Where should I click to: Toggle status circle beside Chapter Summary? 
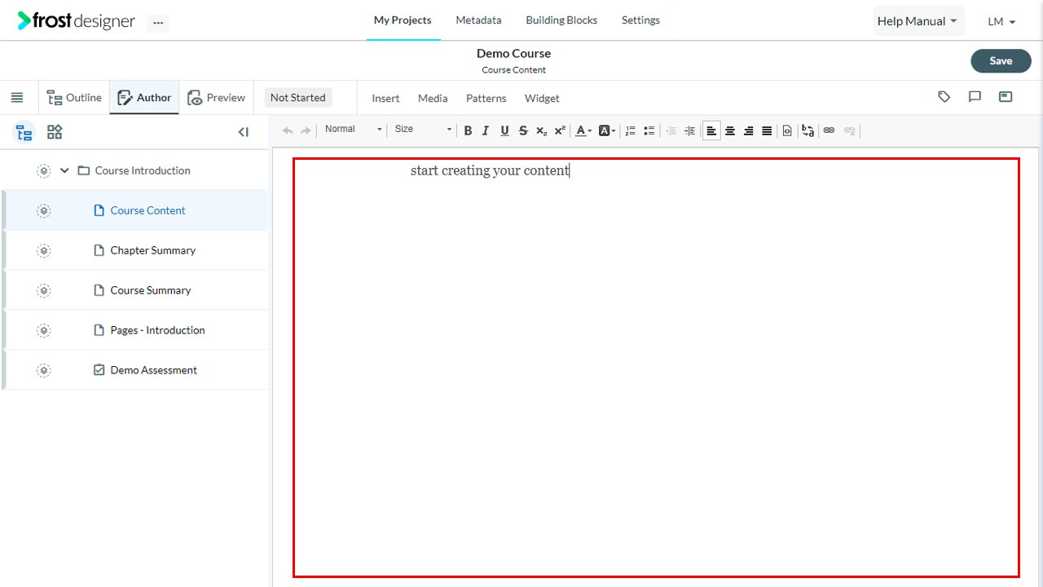click(x=44, y=250)
